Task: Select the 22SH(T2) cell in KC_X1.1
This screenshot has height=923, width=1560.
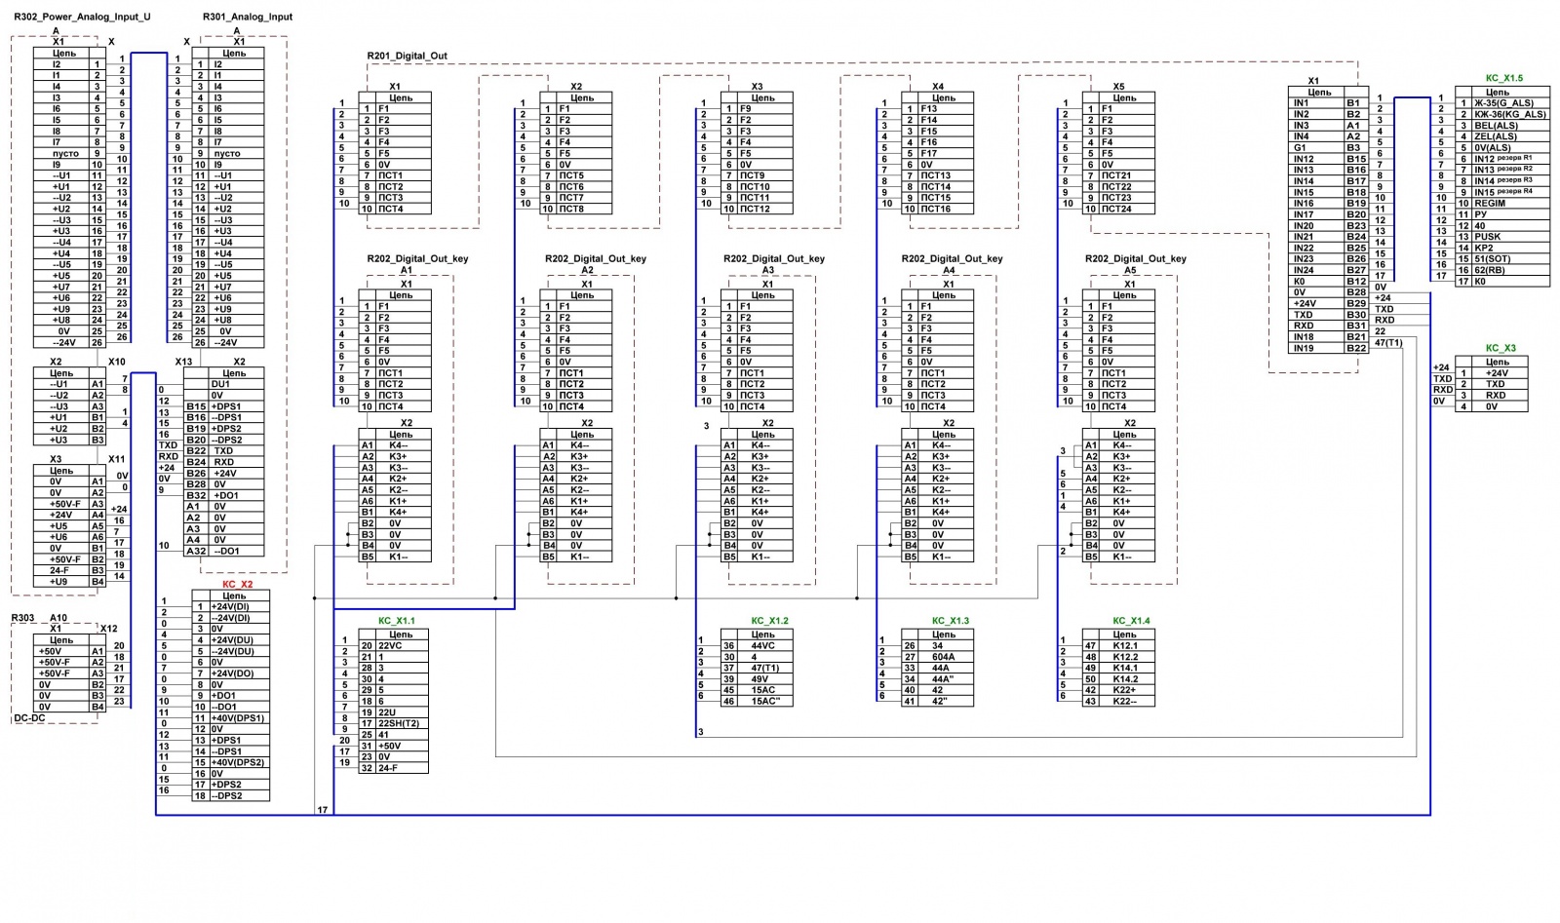Action: click(401, 723)
